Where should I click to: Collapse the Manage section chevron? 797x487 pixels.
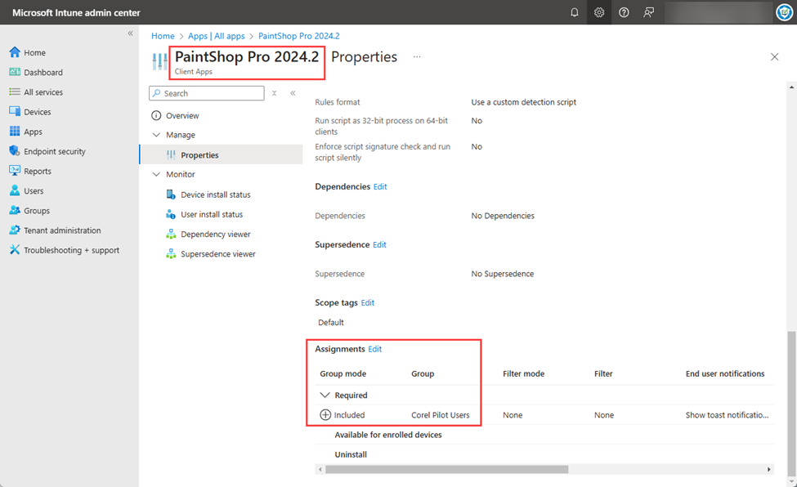pyautogui.click(x=156, y=135)
